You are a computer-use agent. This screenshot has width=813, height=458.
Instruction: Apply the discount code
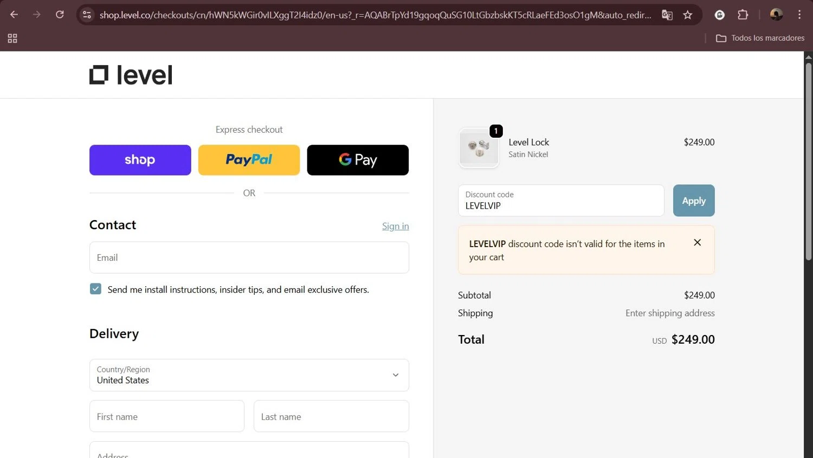(x=693, y=201)
